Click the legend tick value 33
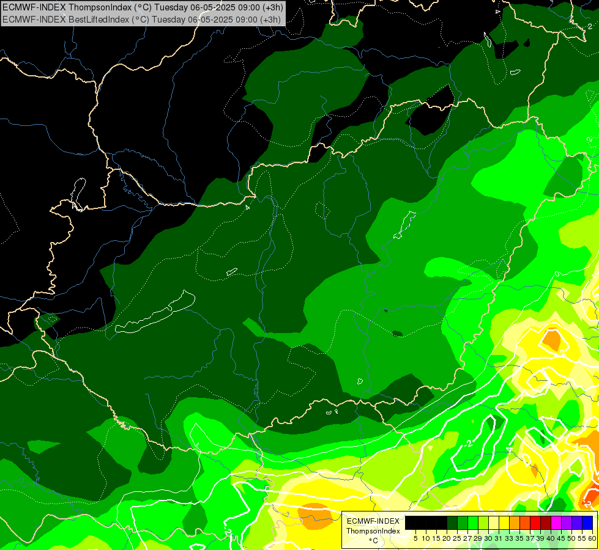The height and width of the screenshot is (550, 599). coord(509,538)
